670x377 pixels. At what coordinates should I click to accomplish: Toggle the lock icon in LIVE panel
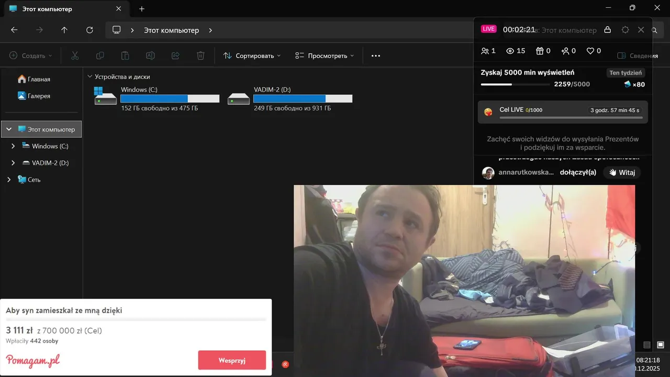point(608,30)
